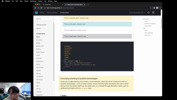This screenshot has width=177, height=100.
Task: Open Dropdowns in sidebar
Action: point(40,61)
